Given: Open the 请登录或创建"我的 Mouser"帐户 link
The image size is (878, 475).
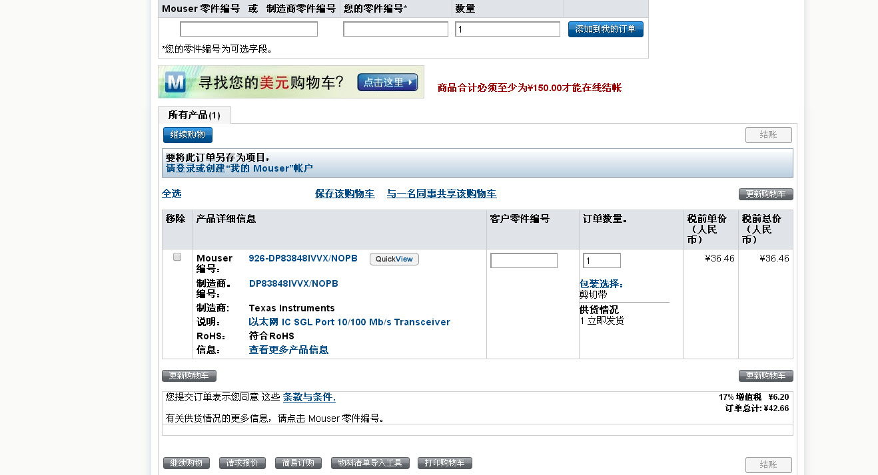Looking at the screenshot, I should (x=239, y=168).
